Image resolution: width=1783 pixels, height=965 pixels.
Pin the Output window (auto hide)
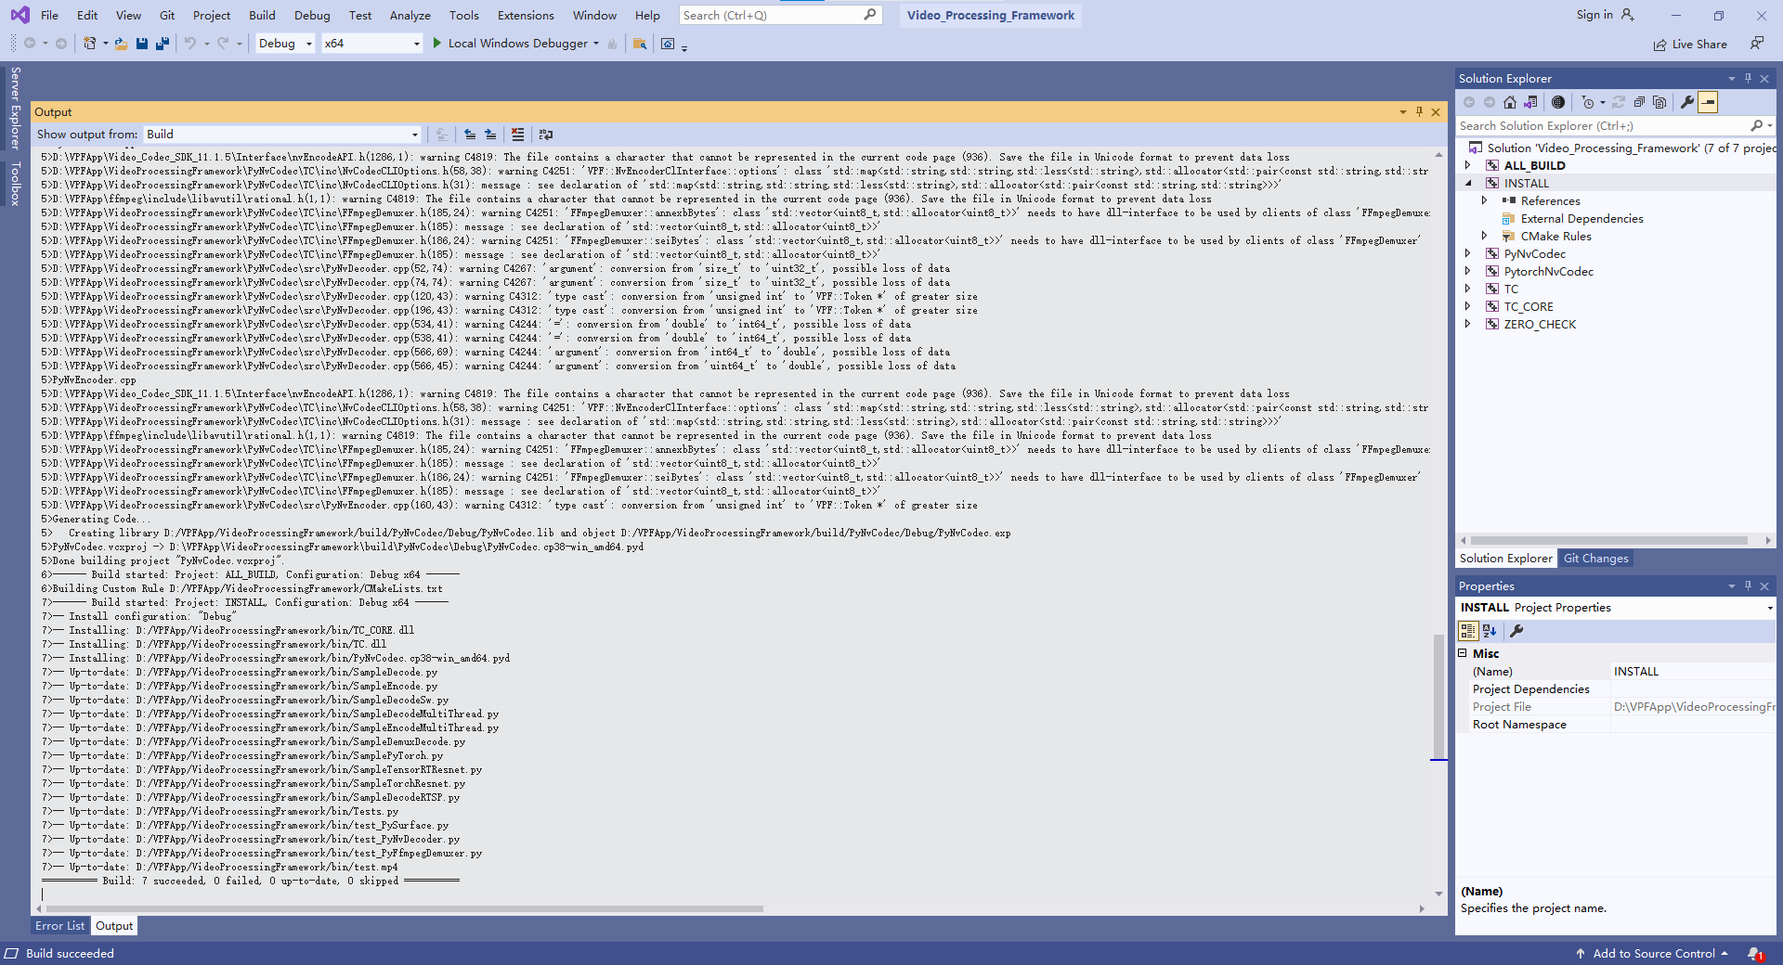(x=1419, y=111)
